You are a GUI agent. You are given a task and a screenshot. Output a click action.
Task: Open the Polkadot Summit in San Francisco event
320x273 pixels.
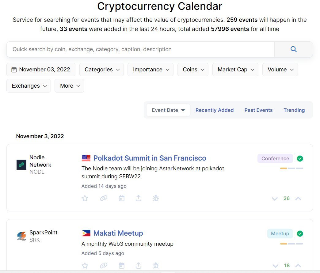pos(150,158)
